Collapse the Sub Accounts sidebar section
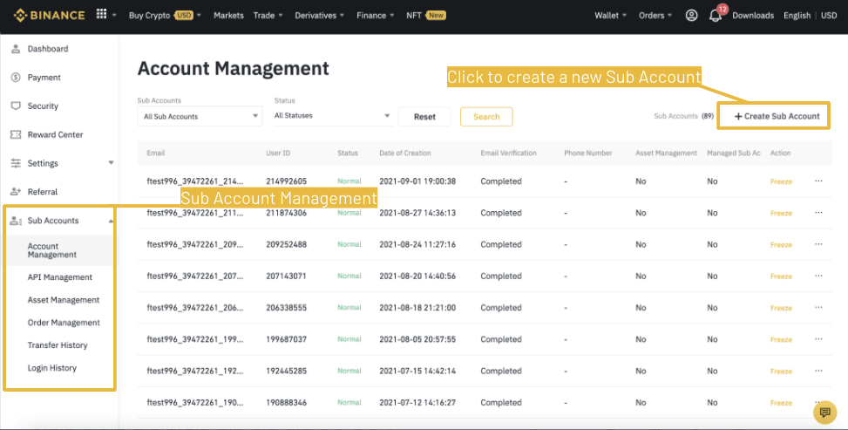Image resolution: width=848 pixels, height=430 pixels. point(111,221)
